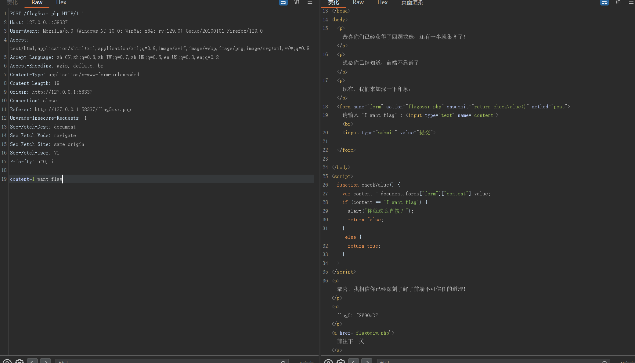Image resolution: width=635 pixels, height=363 pixels.
Task: Open response panel hamburger menu
Action: pyautogui.click(x=631, y=2)
